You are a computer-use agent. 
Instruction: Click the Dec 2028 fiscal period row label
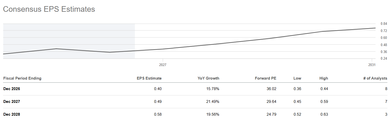pyautogui.click(x=12, y=114)
